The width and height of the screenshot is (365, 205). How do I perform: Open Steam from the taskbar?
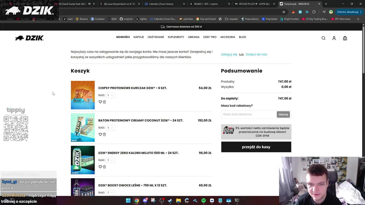(x=170, y=200)
